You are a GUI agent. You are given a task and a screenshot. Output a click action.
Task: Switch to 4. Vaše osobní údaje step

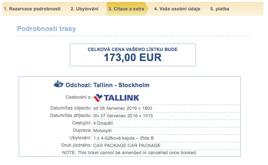pos(177,9)
